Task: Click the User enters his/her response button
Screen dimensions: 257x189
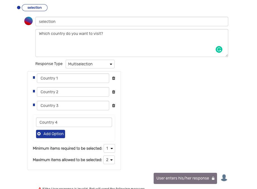Action: (x=185, y=178)
